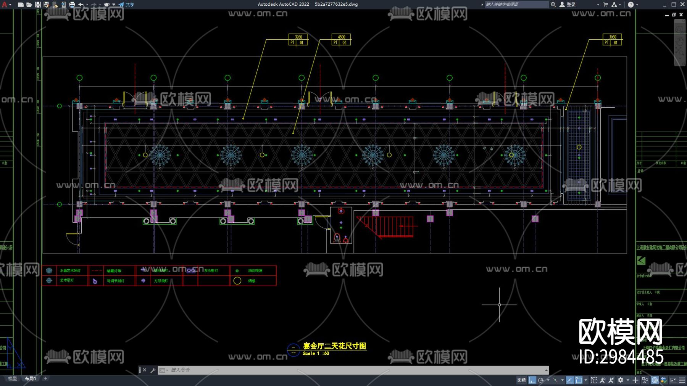Click the Save As icon

(46, 5)
